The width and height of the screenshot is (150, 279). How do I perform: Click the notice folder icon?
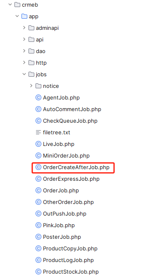tap(38, 86)
